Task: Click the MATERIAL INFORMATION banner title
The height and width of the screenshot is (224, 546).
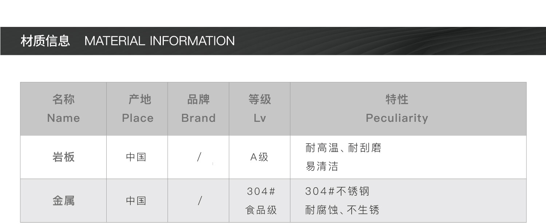Action: pos(159,41)
